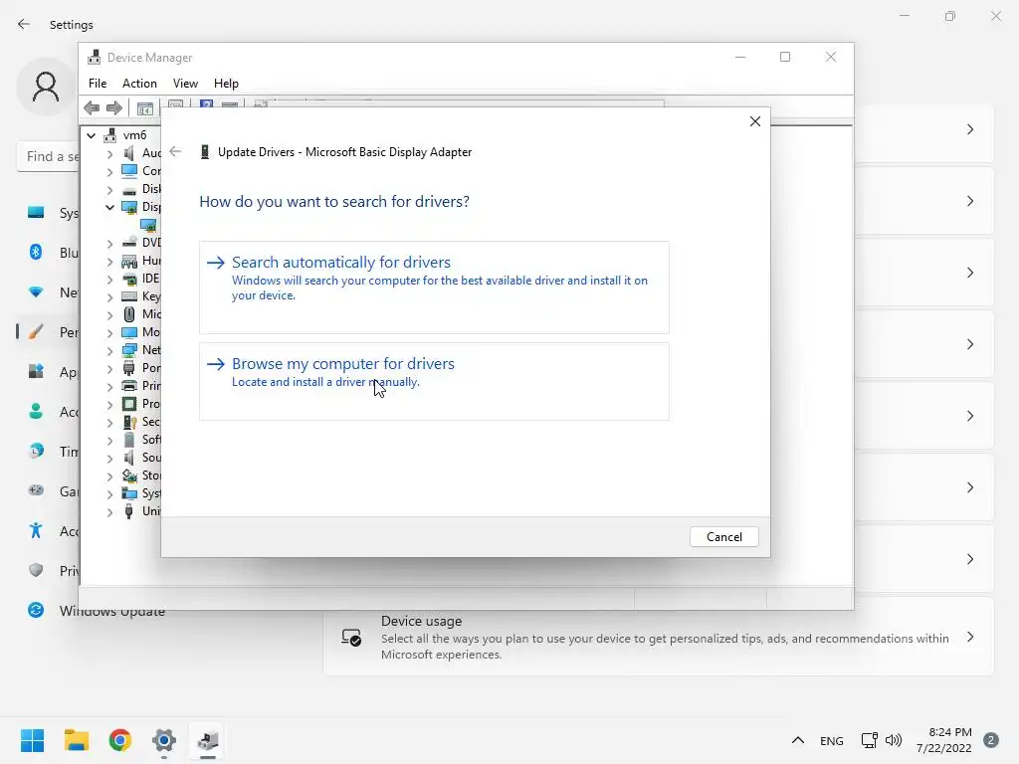Expand the Audio inputs tree node
This screenshot has width=1019, height=764.
(109, 154)
